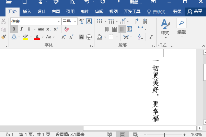
Task: Switch to print layout view icon
Action: click(x=123, y=135)
